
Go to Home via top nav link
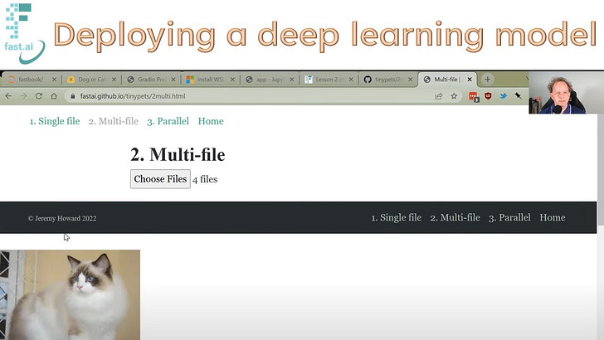[x=211, y=121]
